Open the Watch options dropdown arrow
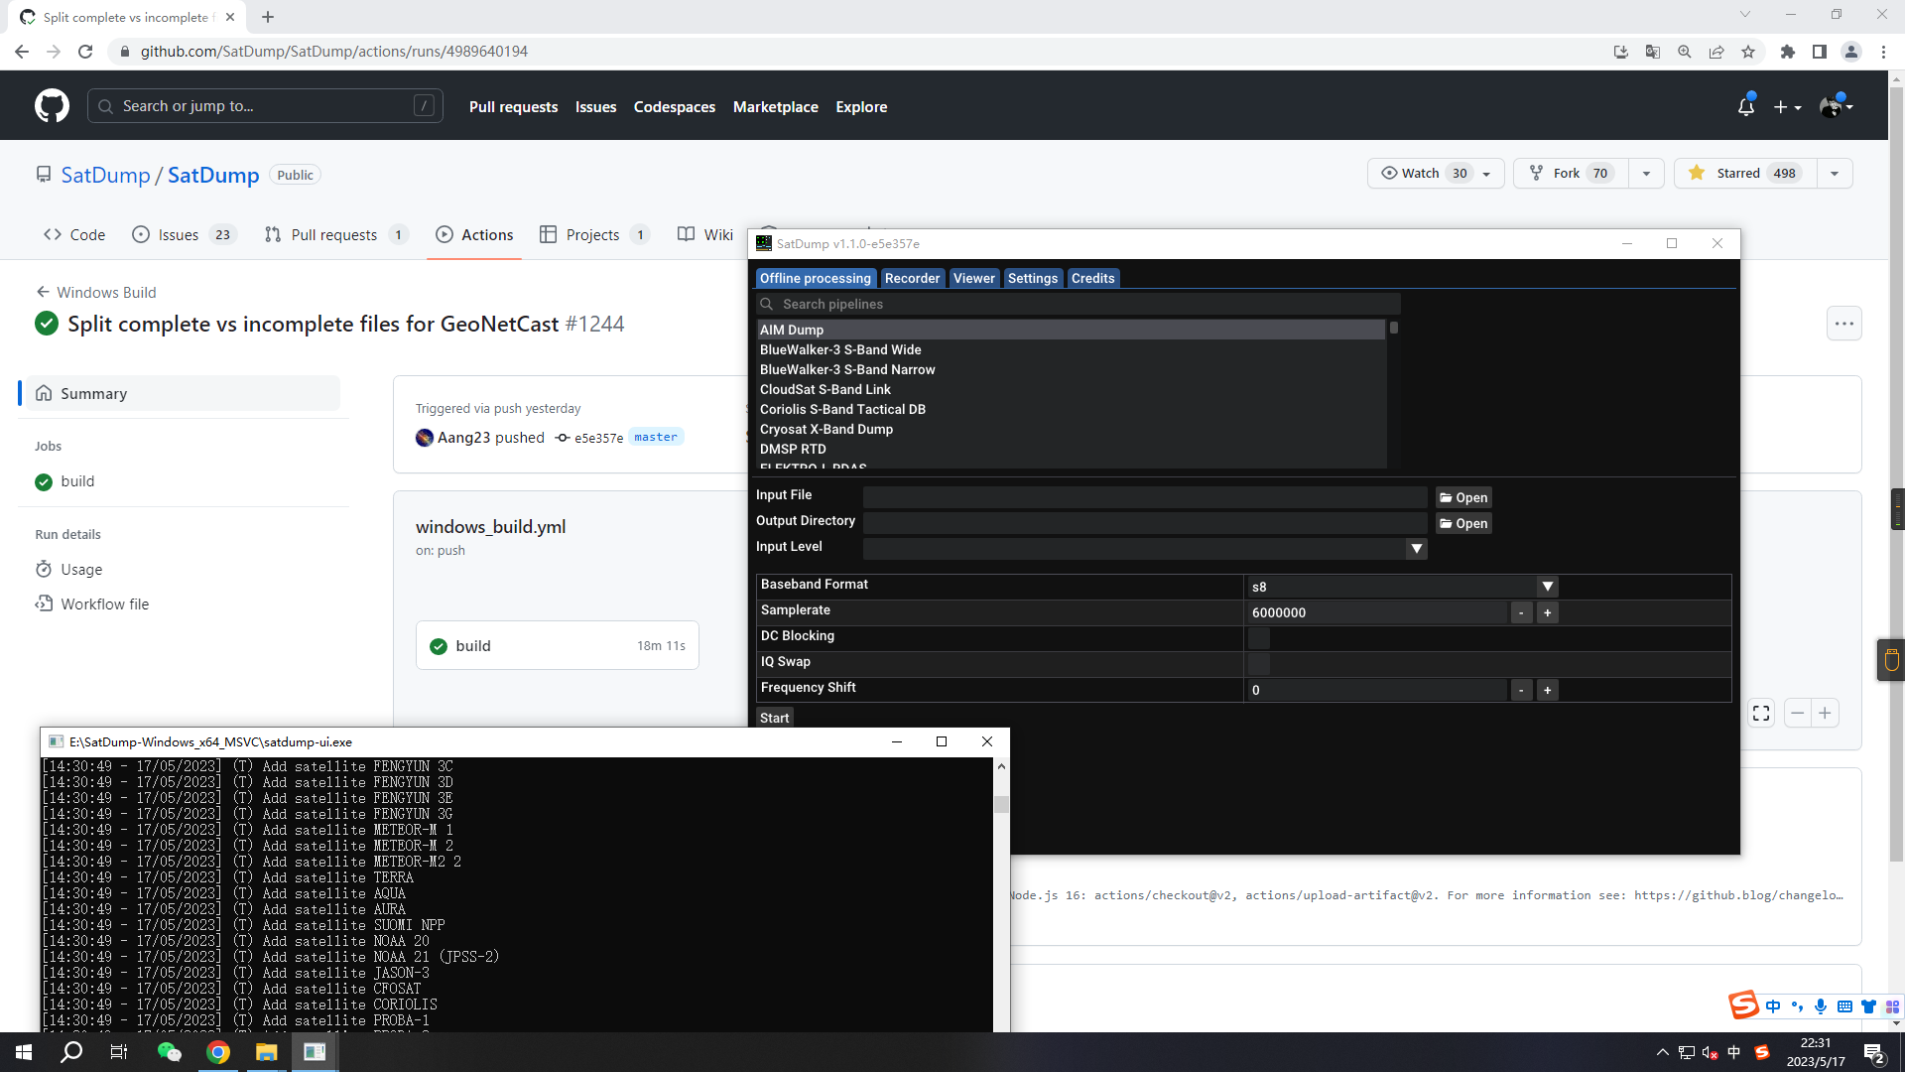 (x=1486, y=173)
